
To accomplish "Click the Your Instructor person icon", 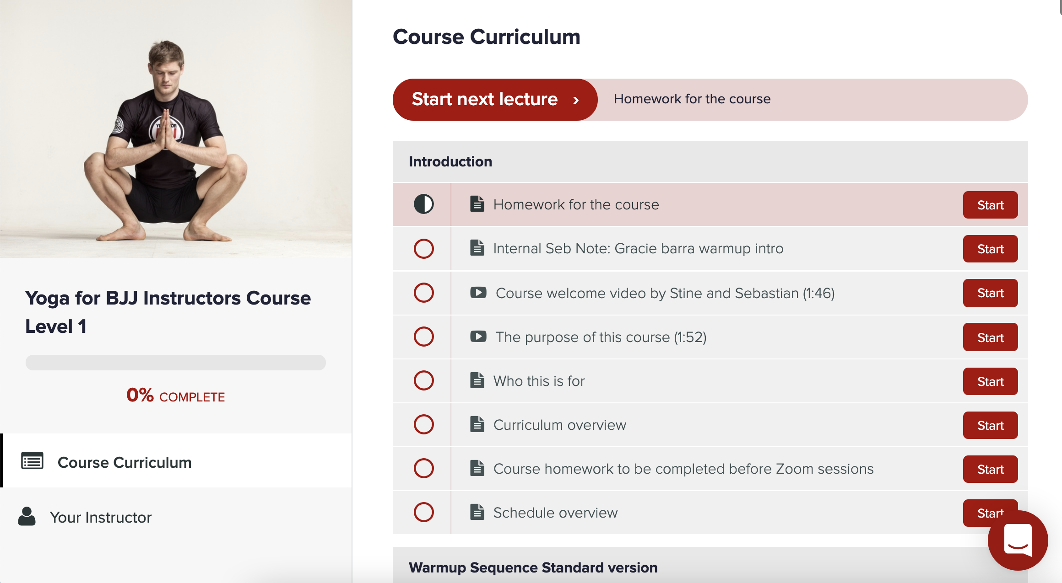I will pos(27,516).
